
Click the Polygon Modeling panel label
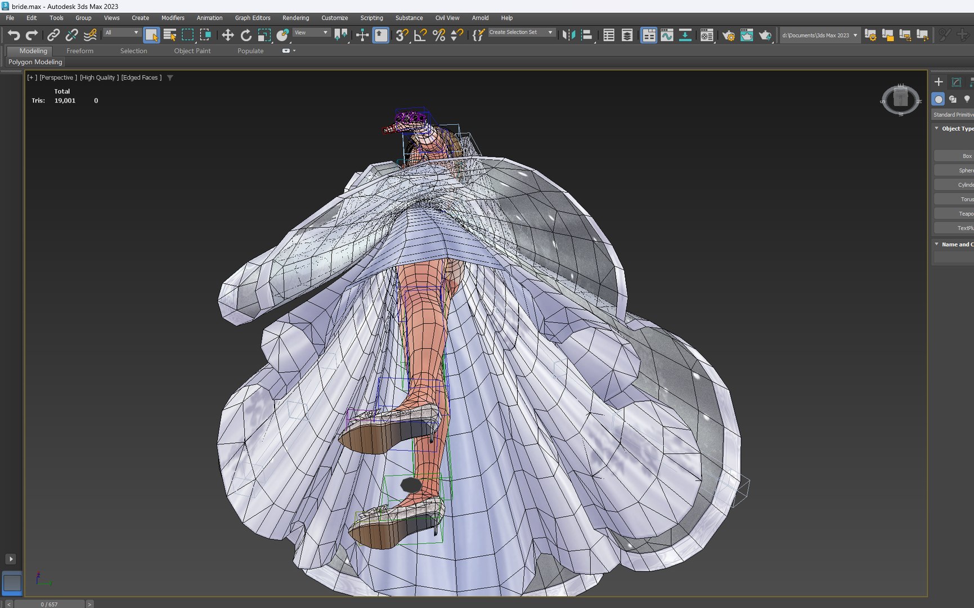click(x=35, y=62)
